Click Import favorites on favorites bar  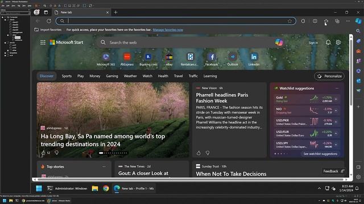click(x=48, y=29)
